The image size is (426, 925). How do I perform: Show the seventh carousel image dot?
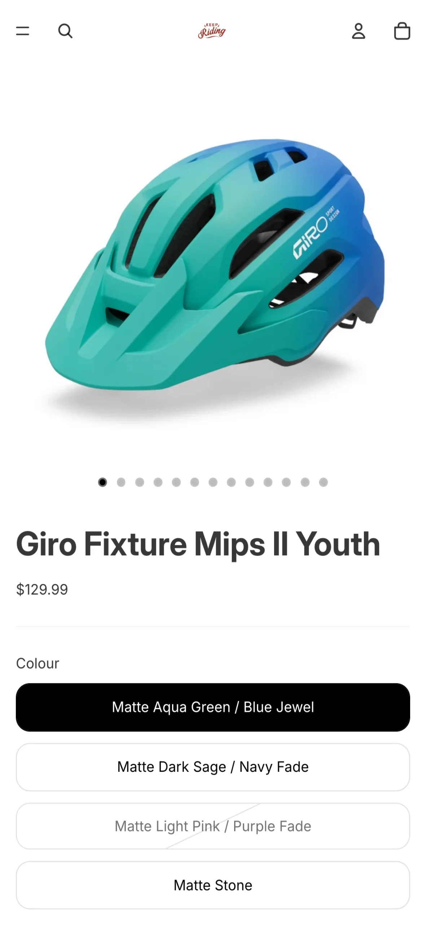213,482
